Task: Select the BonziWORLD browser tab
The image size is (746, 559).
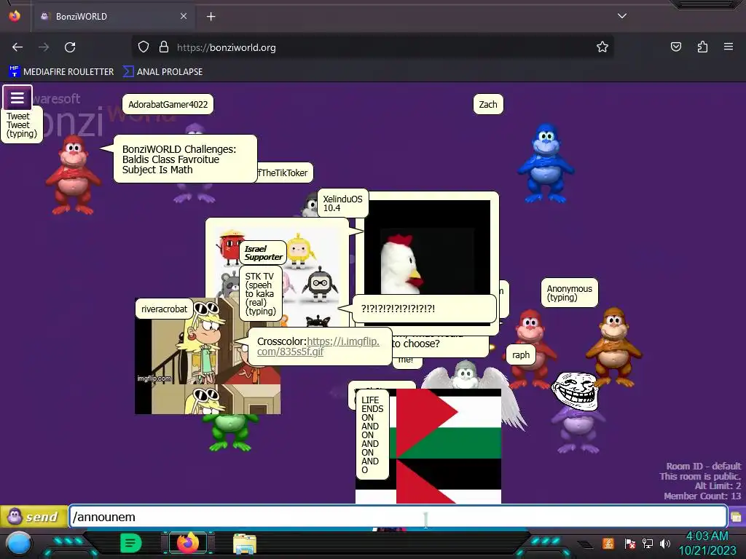Action: click(113, 16)
